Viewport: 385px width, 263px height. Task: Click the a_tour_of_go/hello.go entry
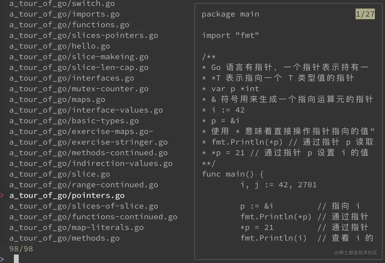tap(60, 46)
